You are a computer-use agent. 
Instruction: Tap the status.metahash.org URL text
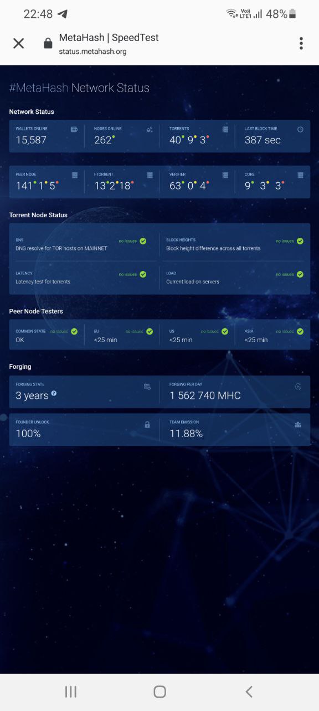point(92,52)
